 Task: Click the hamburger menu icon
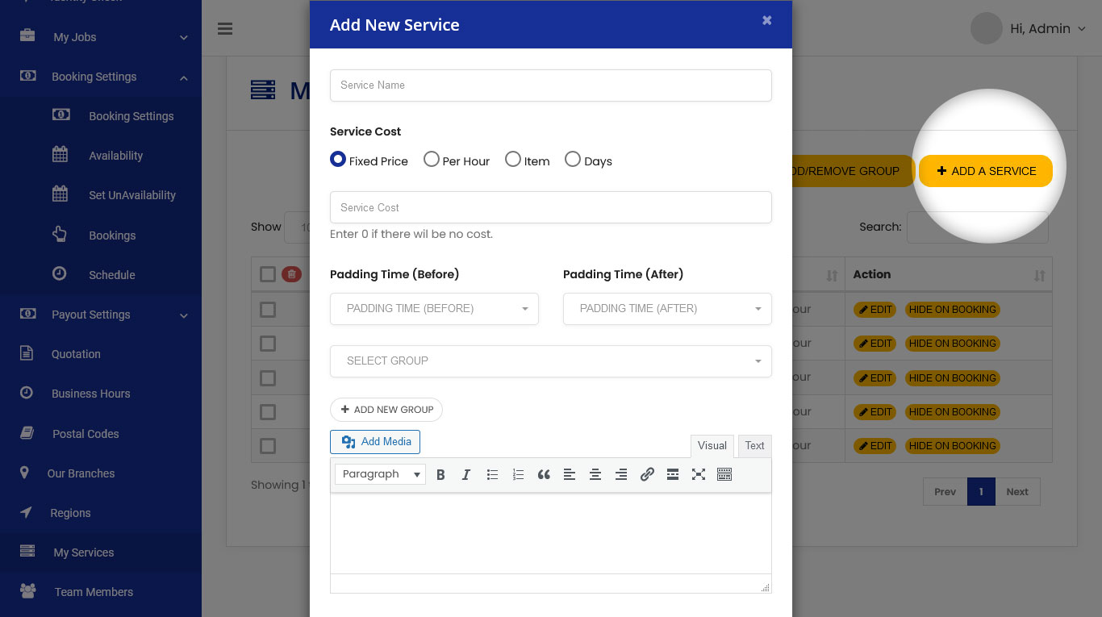tap(225, 29)
